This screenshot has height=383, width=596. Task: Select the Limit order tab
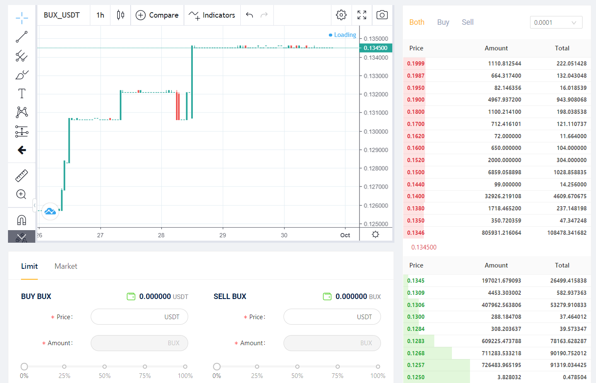click(x=29, y=266)
